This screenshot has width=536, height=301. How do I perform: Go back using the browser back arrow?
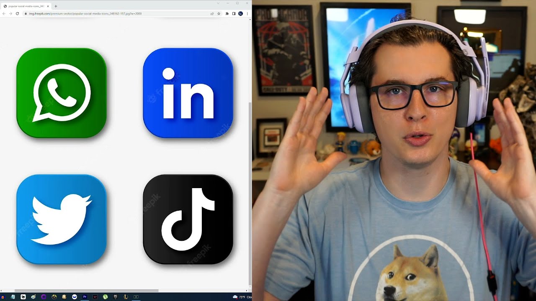click(4, 13)
